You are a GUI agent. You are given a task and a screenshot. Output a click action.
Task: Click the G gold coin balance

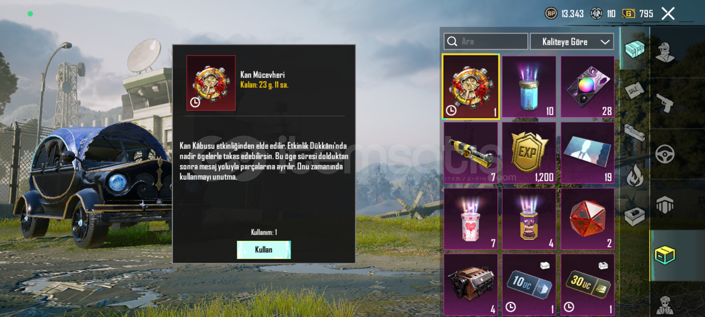tap(637, 14)
